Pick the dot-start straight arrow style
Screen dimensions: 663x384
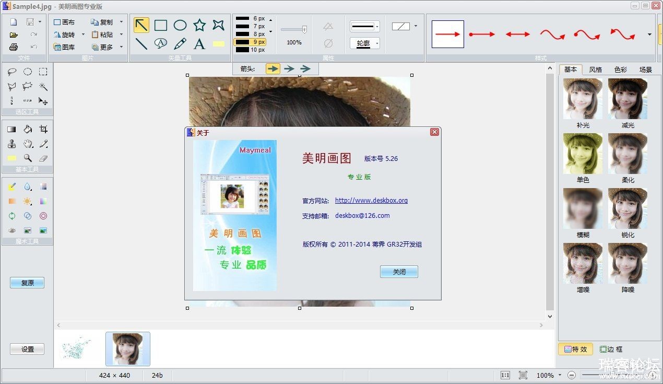point(482,34)
